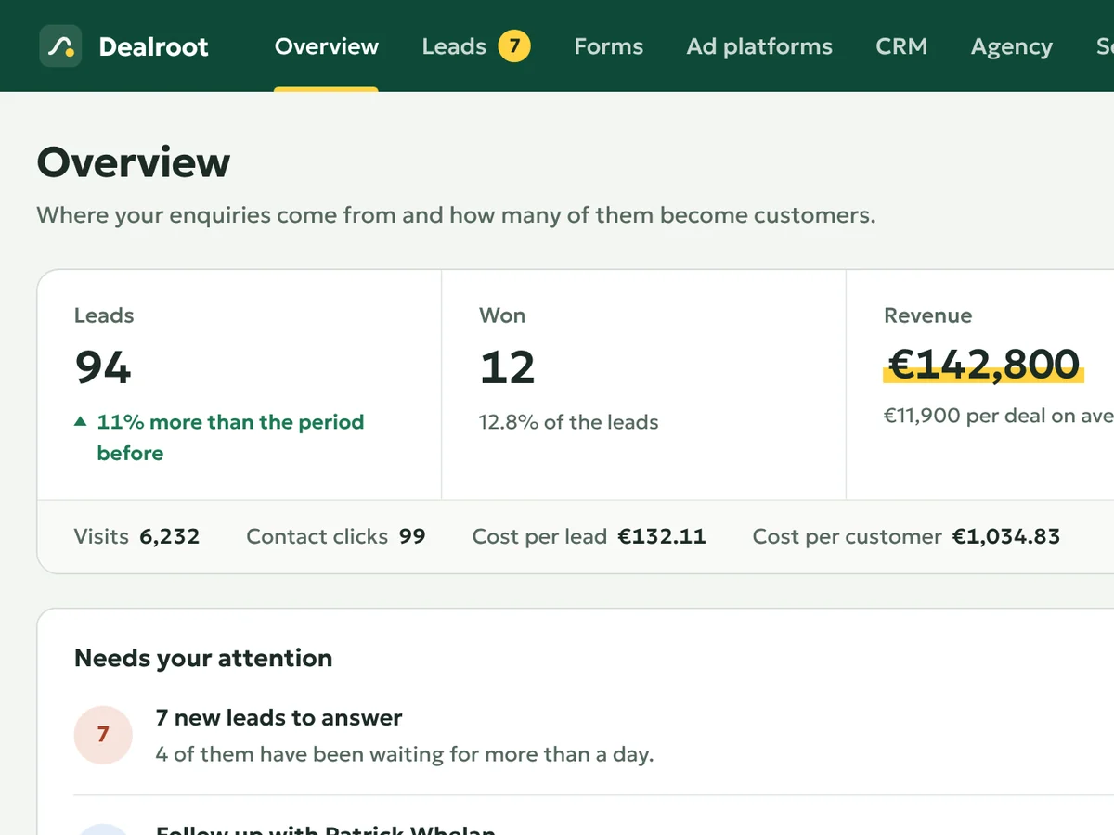The width and height of the screenshot is (1114, 835).
Task: Click the 'Needs your attention' heading
Action: pos(203,658)
